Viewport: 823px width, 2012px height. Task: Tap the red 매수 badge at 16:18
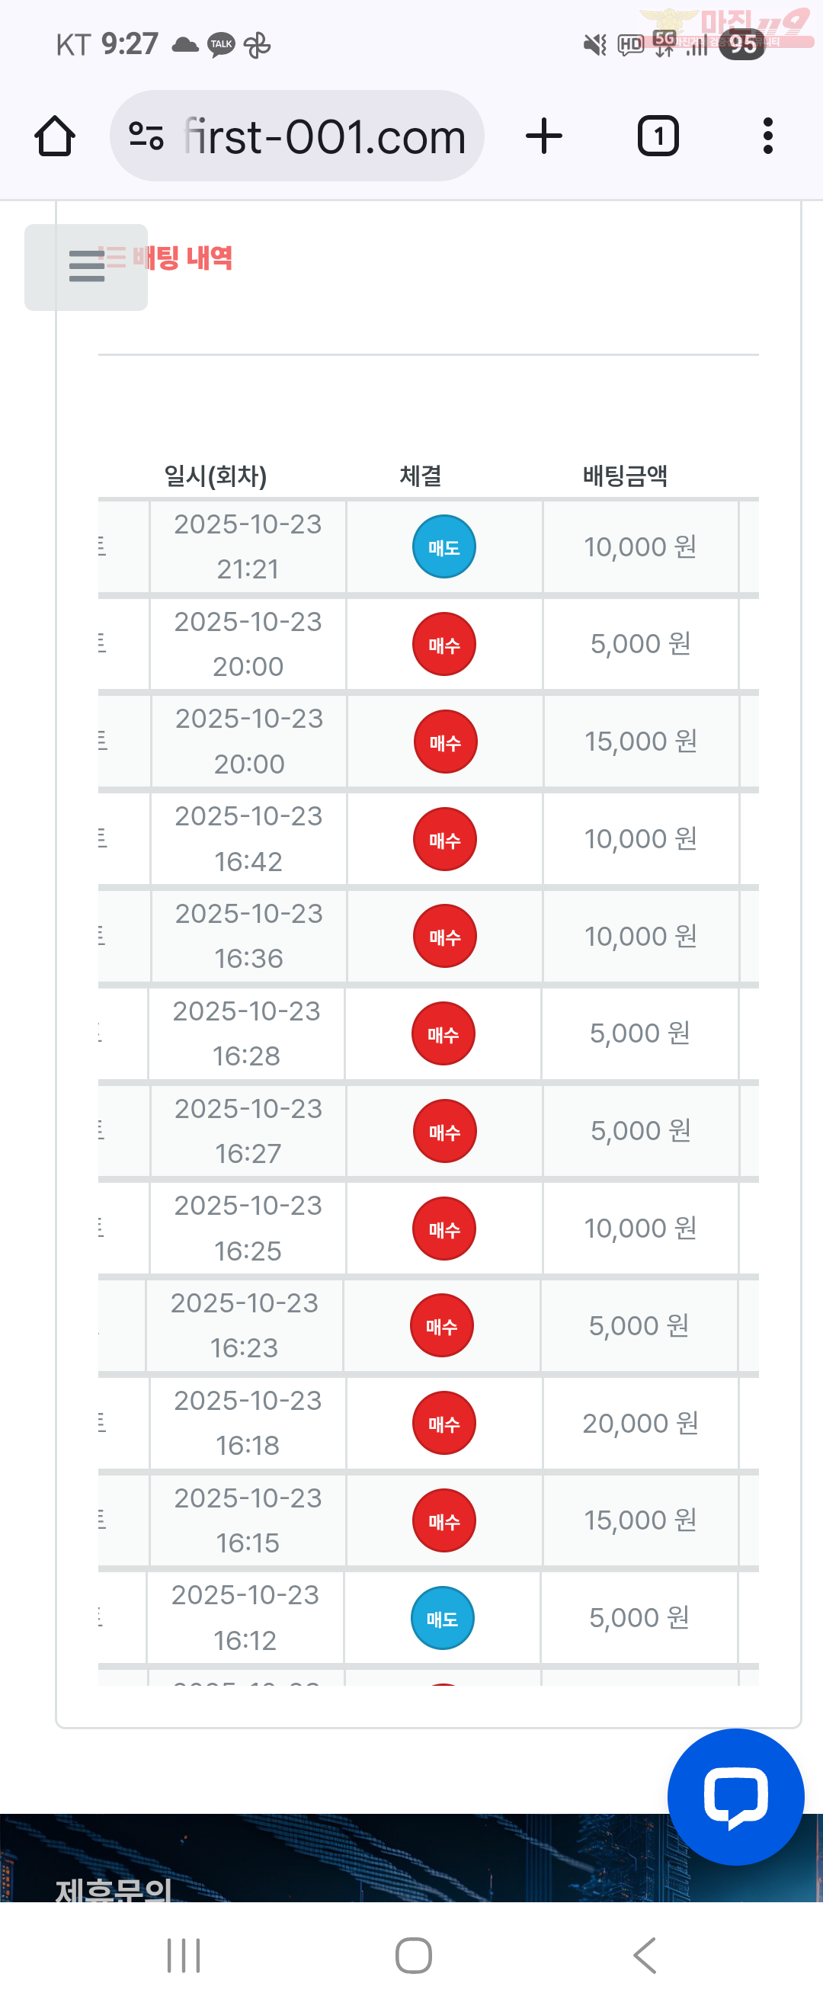[x=444, y=1423]
